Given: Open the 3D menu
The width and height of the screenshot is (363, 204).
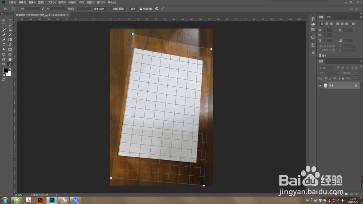Looking at the screenshot, I should [81, 2].
